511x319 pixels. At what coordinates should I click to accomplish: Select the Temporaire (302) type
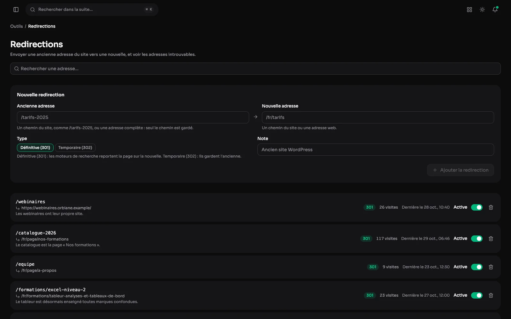(x=75, y=148)
